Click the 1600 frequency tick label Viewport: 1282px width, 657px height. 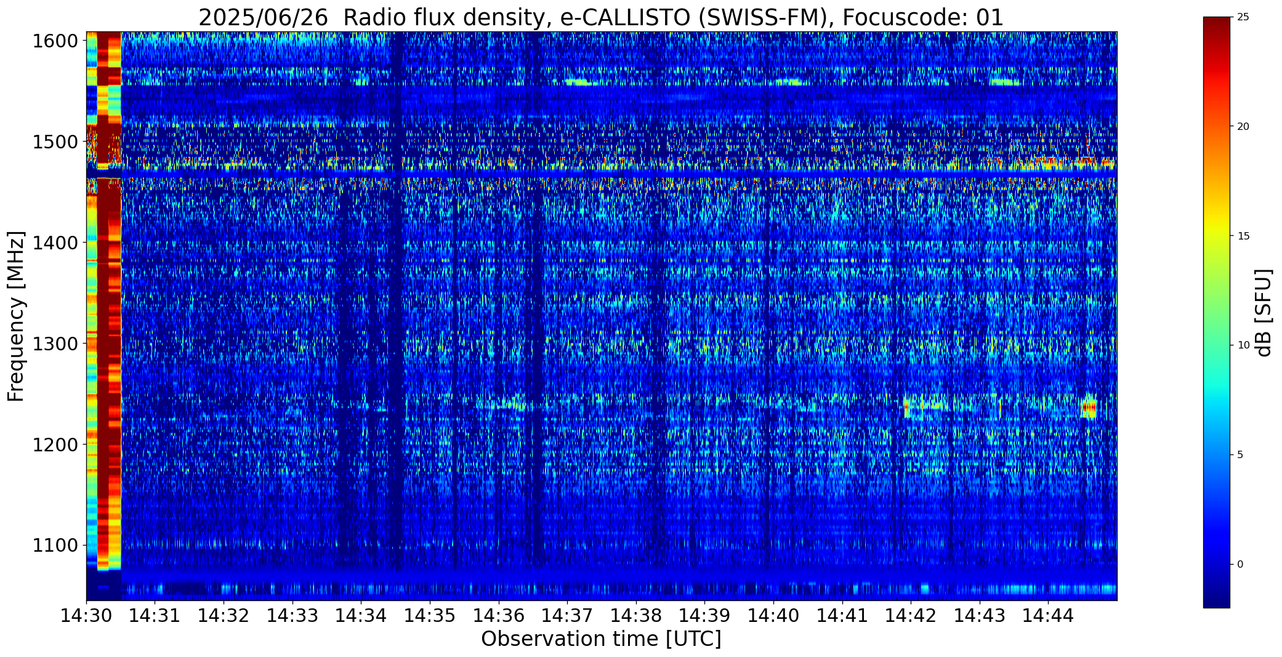coord(55,41)
